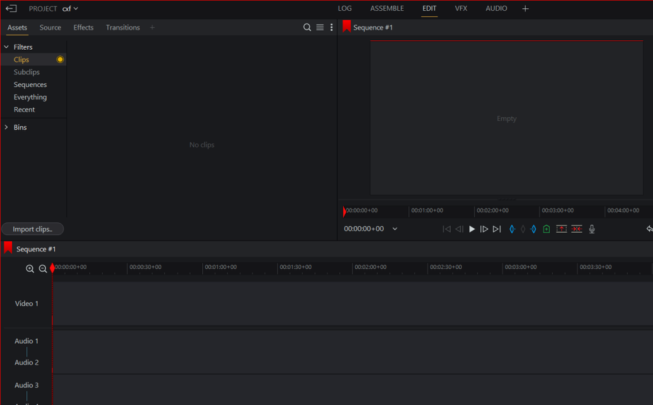This screenshot has height=405, width=653.
Task: Click the red timeline playhead marker
Action: tap(52, 268)
